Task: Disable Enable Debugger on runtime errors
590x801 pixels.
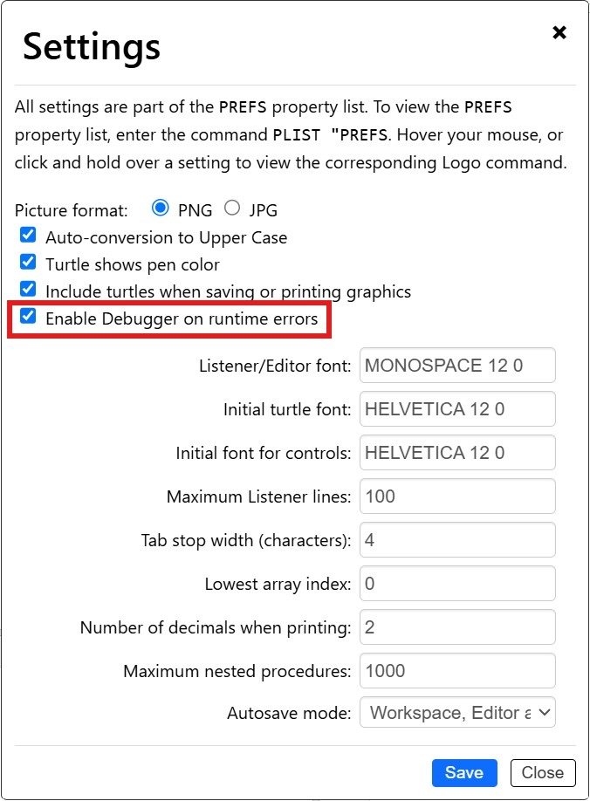Action: (x=29, y=317)
